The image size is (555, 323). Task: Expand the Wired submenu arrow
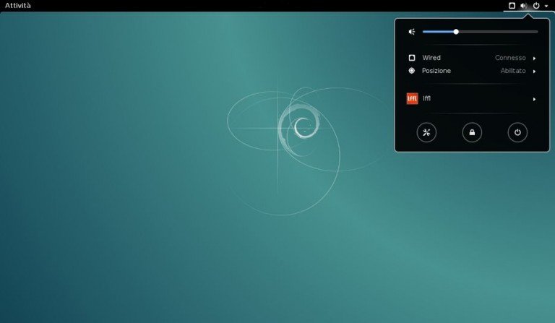coord(535,58)
